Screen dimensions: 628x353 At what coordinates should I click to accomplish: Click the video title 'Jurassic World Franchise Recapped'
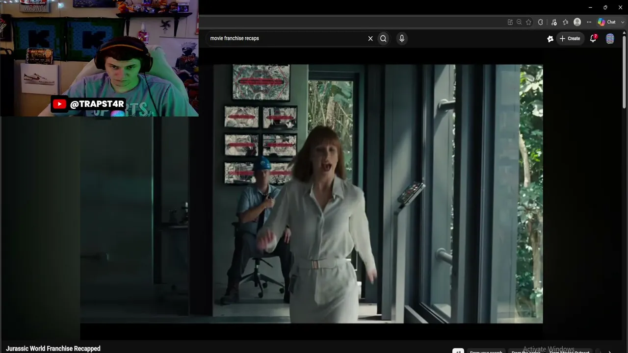53,349
